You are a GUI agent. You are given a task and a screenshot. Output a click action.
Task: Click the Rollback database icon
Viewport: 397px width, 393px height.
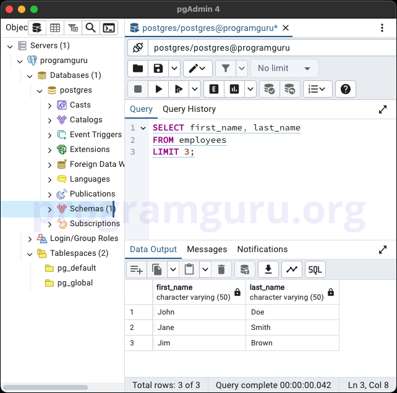290,89
